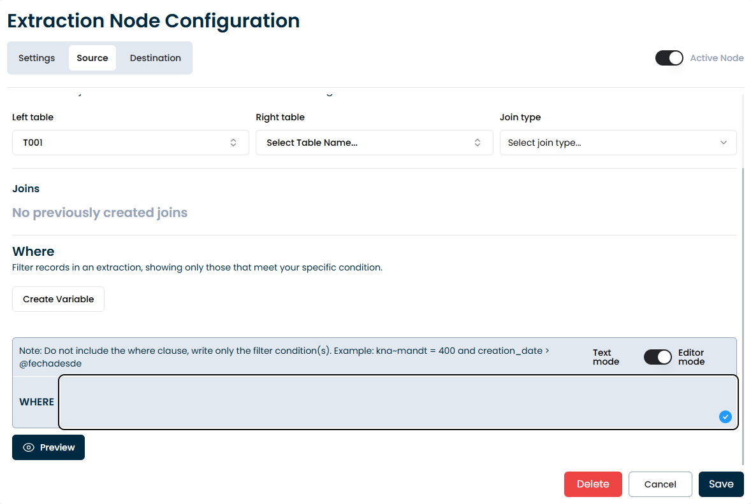This screenshot has width=751, height=504.
Task: Save the extraction node configuration
Action: pyautogui.click(x=721, y=484)
